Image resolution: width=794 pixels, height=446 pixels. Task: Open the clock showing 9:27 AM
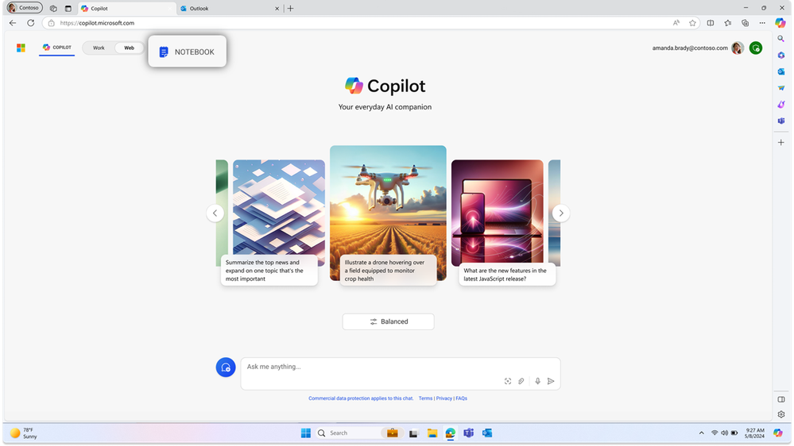[x=754, y=433]
